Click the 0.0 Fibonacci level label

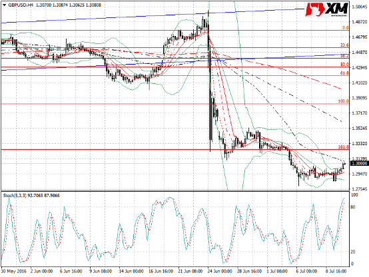tap(345, 27)
